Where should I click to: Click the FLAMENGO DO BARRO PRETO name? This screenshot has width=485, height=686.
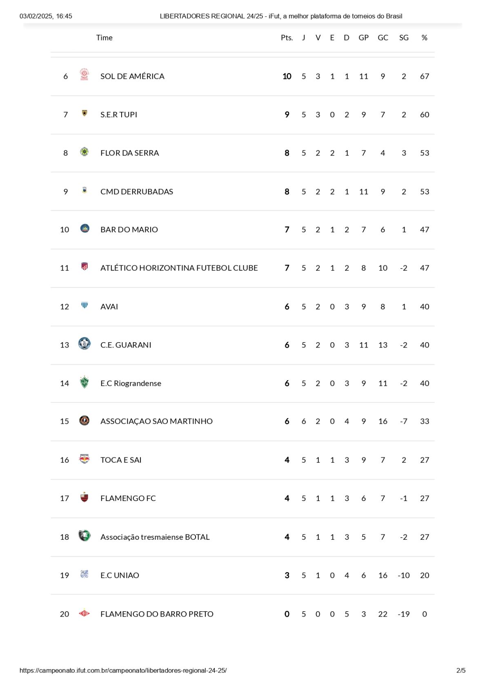pyautogui.click(x=157, y=614)
